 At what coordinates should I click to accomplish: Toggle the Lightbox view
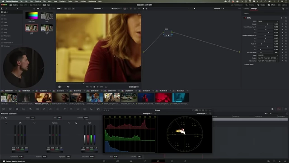click(283, 5)
